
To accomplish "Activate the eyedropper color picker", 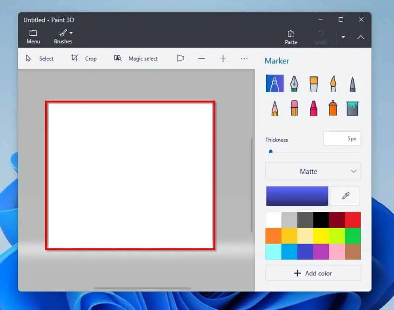I will pyautogui.click(x=345, y=196).
